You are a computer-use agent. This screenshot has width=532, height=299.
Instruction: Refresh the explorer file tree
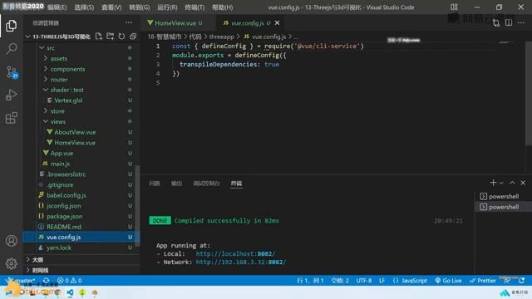[121, 37]
